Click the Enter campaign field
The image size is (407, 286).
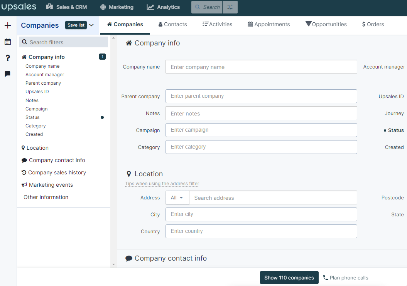[262, 130]
